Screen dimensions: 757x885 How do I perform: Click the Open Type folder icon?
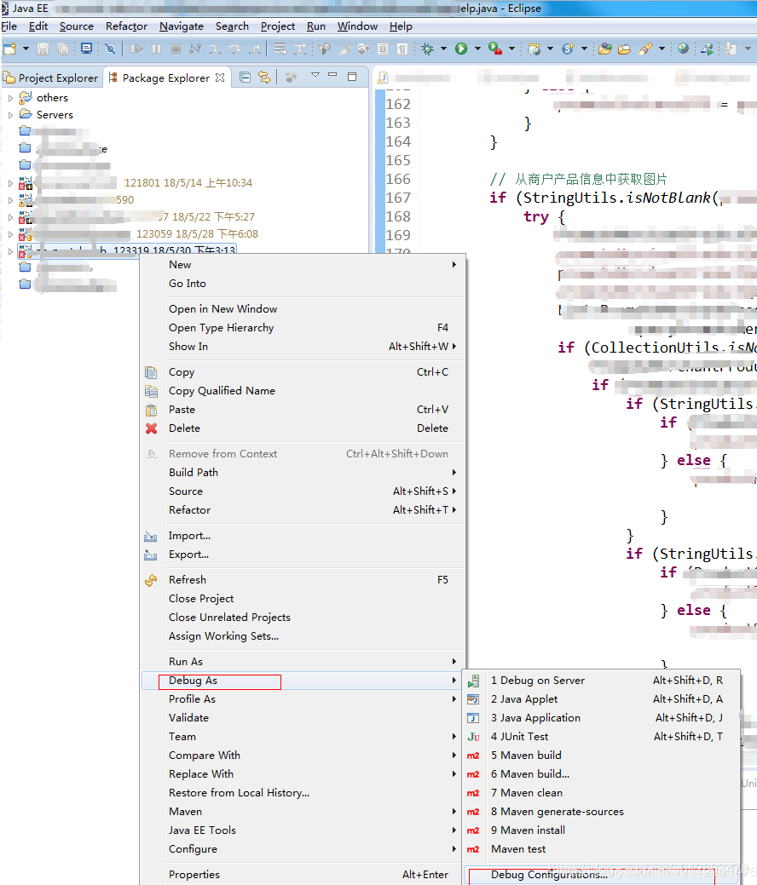pos(605,49)
